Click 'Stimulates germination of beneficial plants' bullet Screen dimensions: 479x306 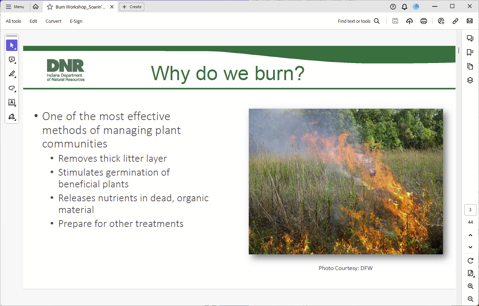click(114, 178)
